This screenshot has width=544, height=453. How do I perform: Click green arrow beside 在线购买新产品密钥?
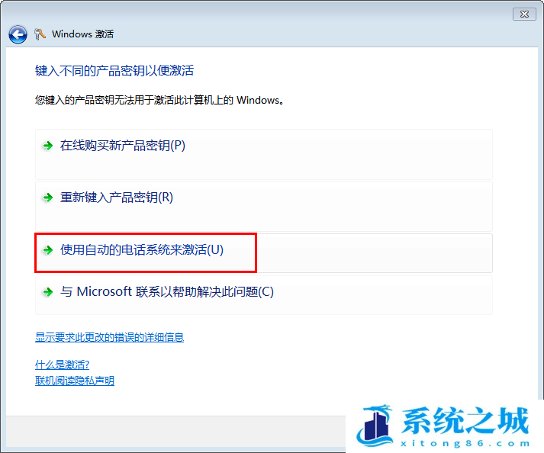click(x=47, y=146)
